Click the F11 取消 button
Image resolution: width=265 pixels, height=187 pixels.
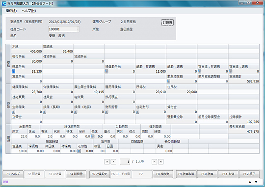[228, 174]
